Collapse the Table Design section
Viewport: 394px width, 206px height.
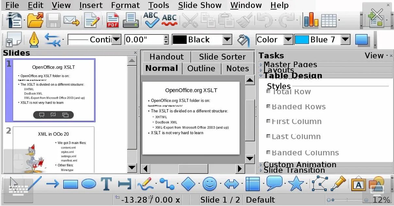(x=325, y=76)
